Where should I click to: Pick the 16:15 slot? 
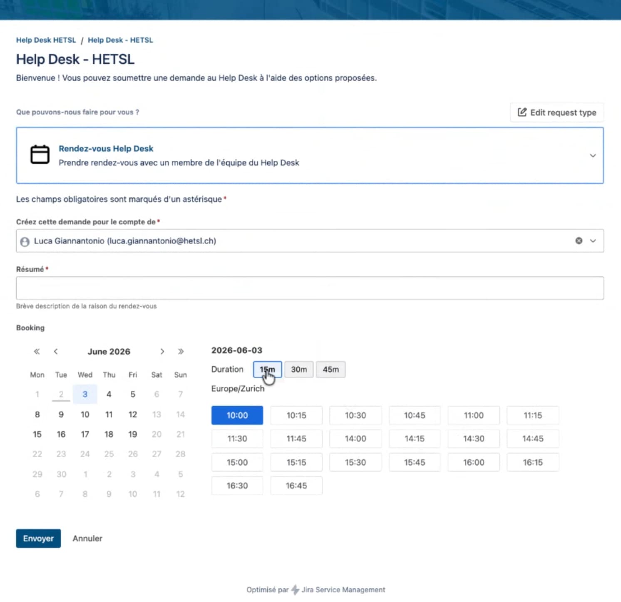tap(533, 462)
